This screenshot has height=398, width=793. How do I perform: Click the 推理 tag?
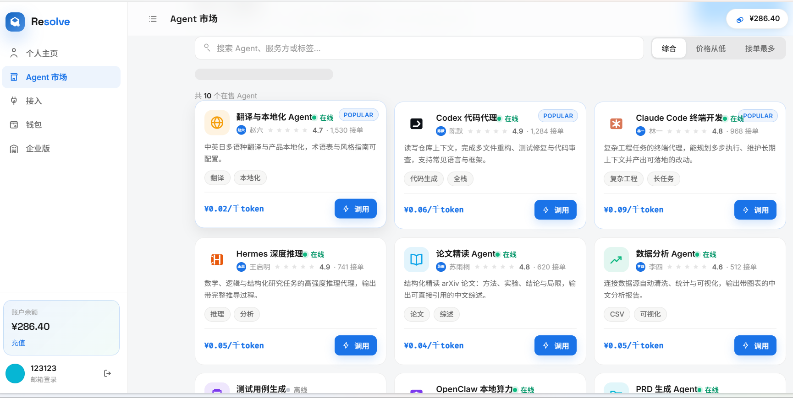(x=217, y=314)
